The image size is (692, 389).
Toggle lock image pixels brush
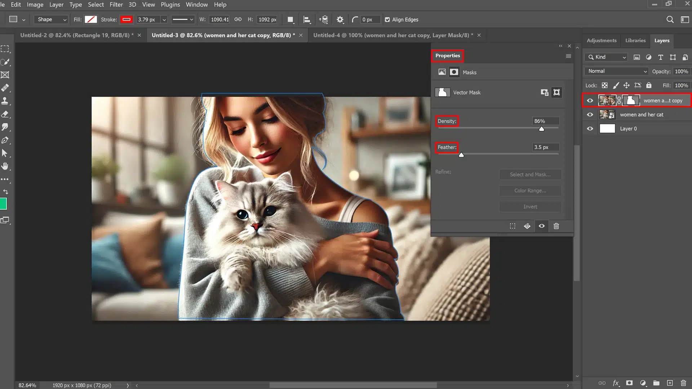[x=616, y=85]
